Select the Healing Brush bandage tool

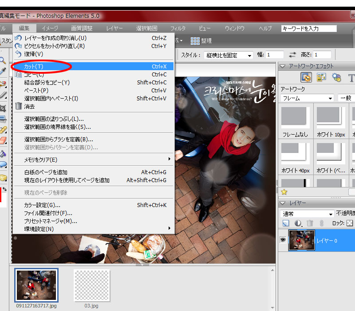[x=3, y=130]
